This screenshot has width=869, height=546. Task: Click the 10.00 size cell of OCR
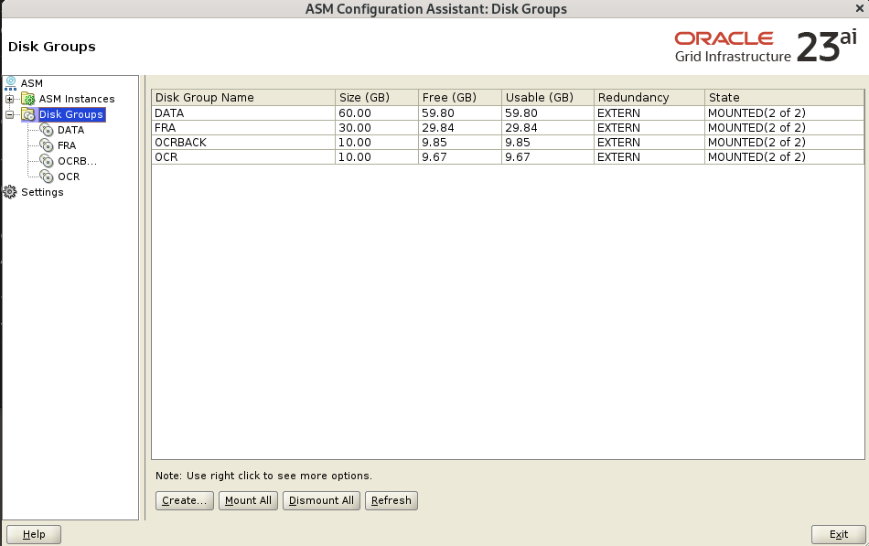pyautogui.click(x=377, y=157)
